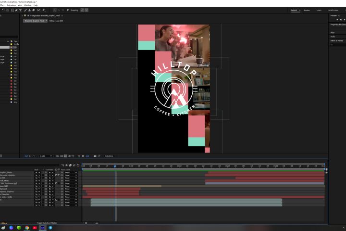Open the resolution dropdown showing Half

click(x=46, y=156)
